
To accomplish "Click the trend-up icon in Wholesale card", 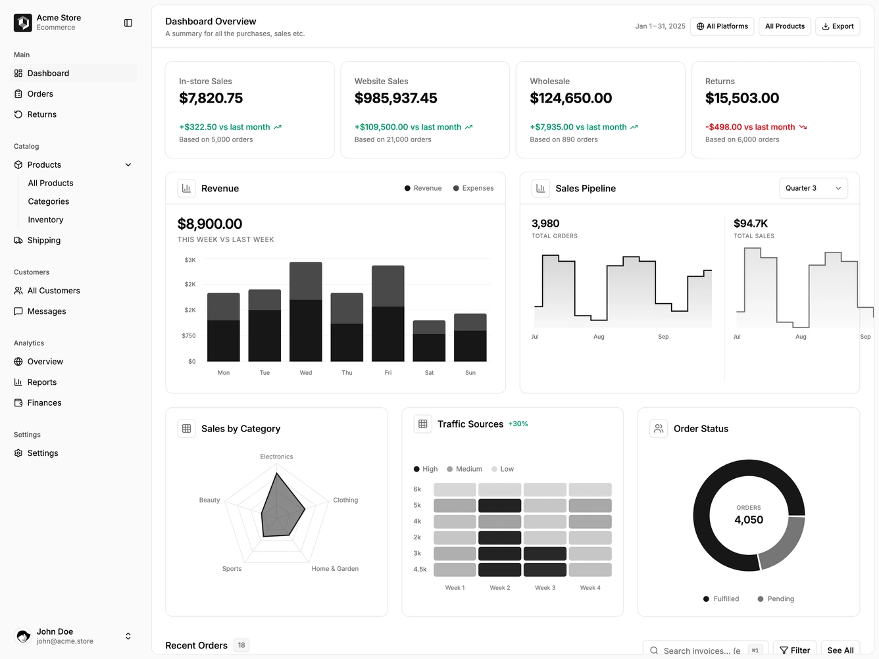I will click(634, 127).
